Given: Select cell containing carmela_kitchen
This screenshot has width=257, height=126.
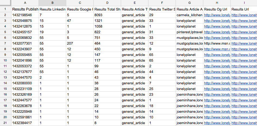Looking at the screenshot, I should click(189, 15).
